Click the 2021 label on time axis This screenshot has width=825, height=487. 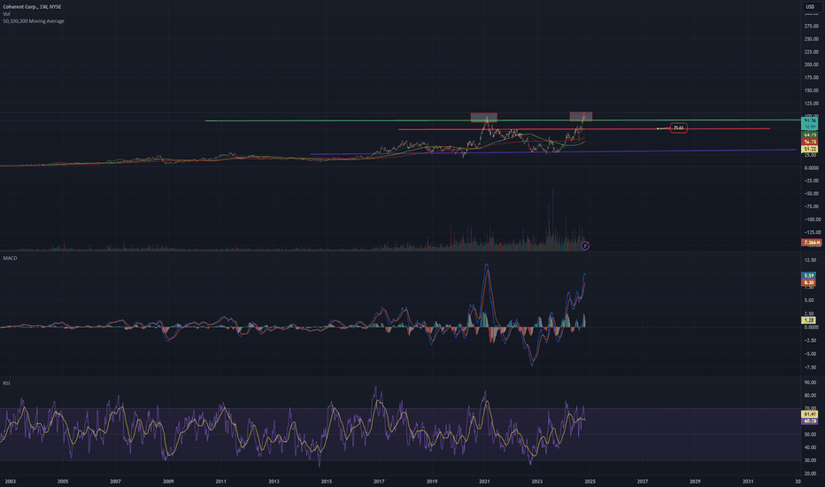[x=484, y=481]
